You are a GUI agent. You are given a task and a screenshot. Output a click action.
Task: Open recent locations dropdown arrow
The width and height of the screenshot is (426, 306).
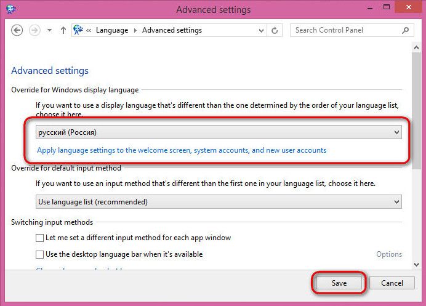click(49, 30)
